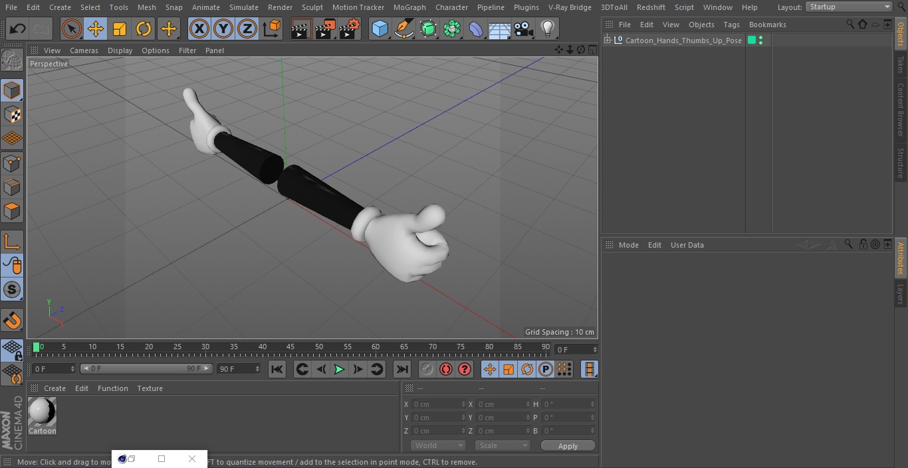This screenshot has height=468, width=908.
Task: Add a Light object
Action: pos(547,29)
